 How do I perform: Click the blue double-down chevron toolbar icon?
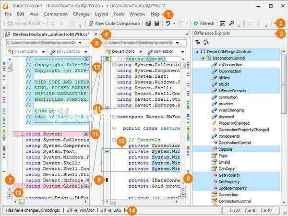coord(250,24)
